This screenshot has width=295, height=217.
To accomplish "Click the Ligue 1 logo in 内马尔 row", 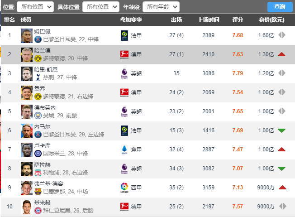I will [124, 131].
